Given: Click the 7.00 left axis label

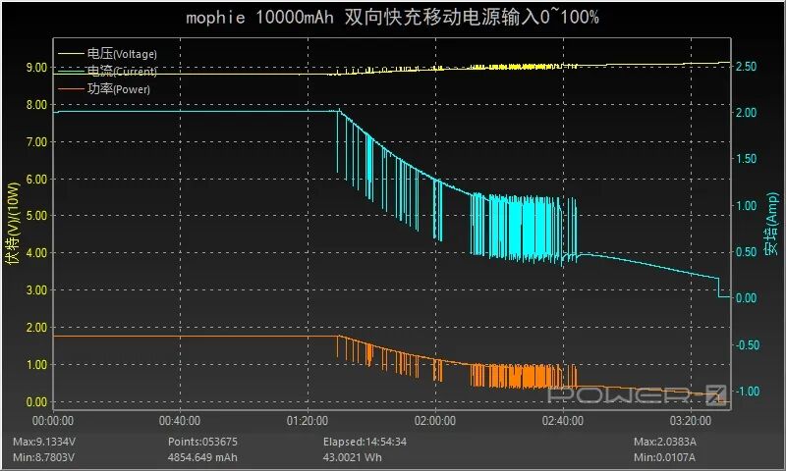Looking at the screenshot, I should click(36, 141).
